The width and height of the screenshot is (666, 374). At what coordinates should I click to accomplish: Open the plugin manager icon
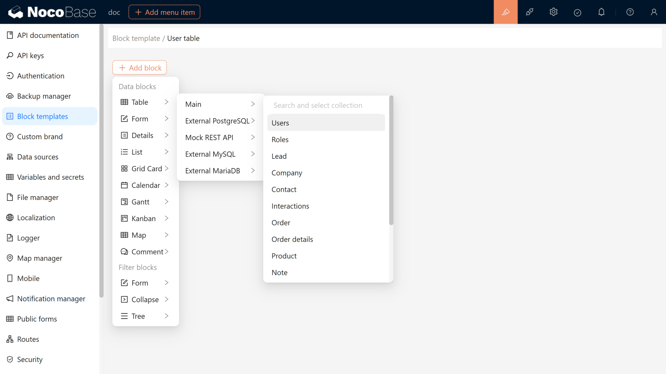click(530, 12)
